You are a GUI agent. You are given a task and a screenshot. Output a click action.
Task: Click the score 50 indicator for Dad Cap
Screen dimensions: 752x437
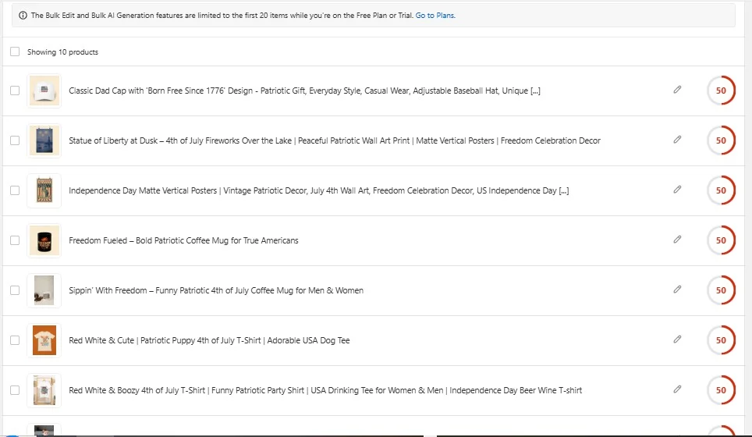(721, 91)
